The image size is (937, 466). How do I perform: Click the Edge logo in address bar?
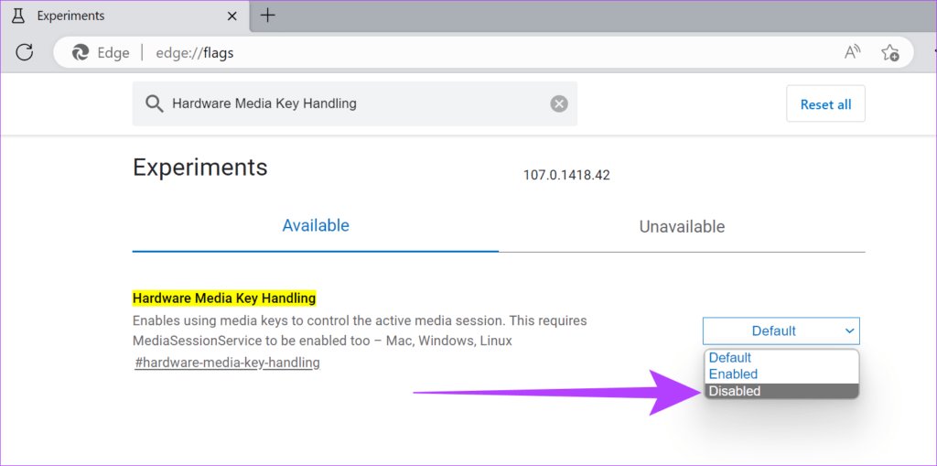pos(81,53)
